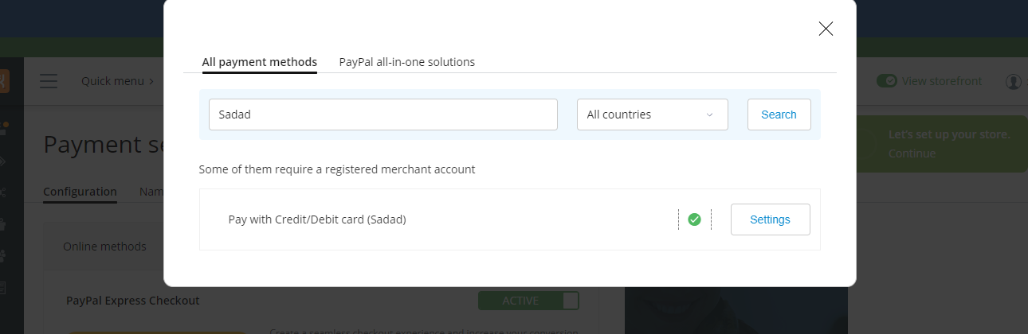Expand the Quick menu

117,81
